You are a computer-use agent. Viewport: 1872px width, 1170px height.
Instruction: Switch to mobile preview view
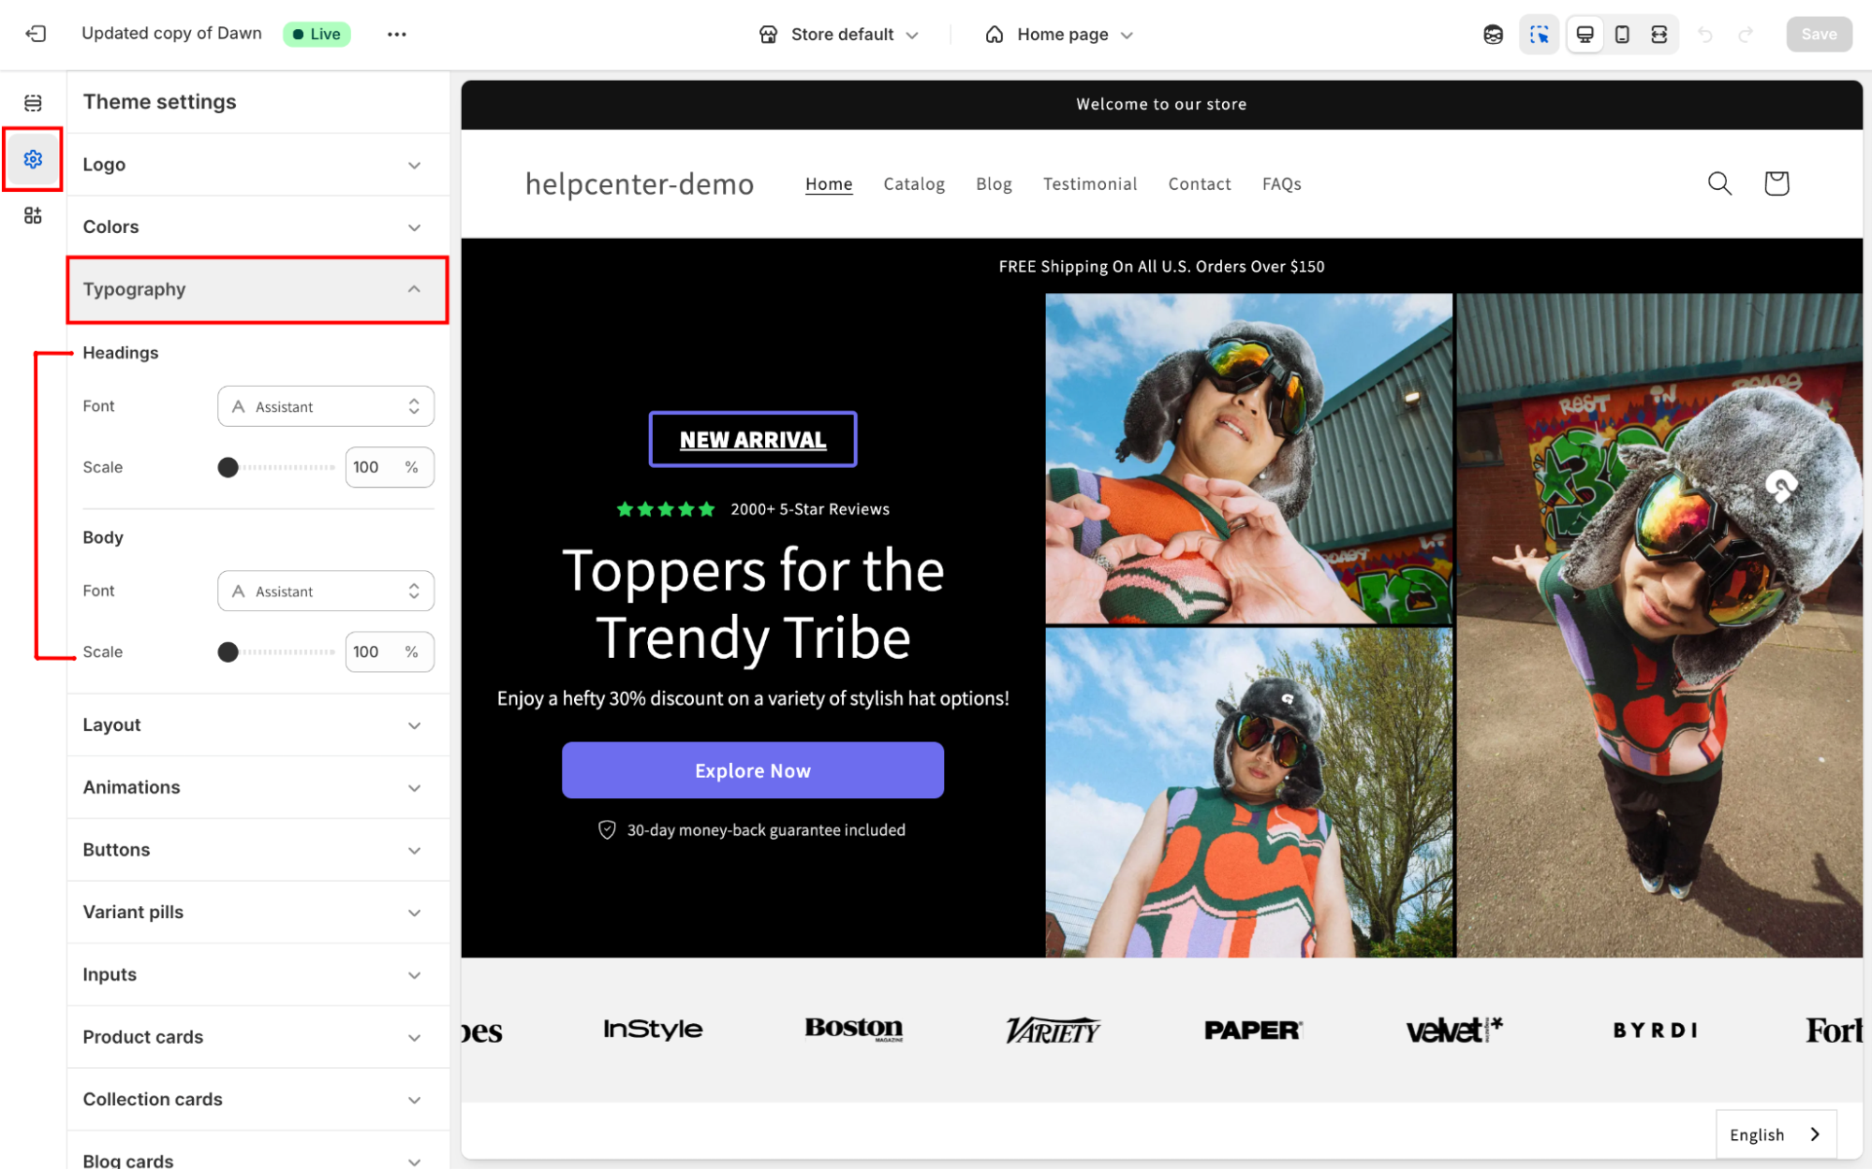point(1622,34)
